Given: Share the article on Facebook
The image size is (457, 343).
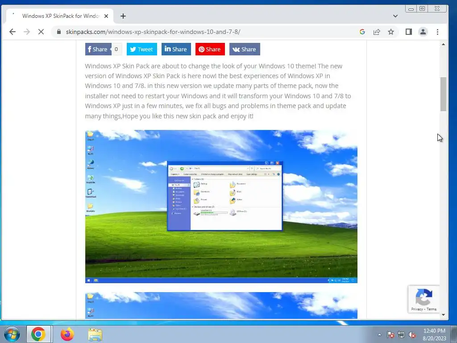Looking at the screenshot, I should 98,49.
